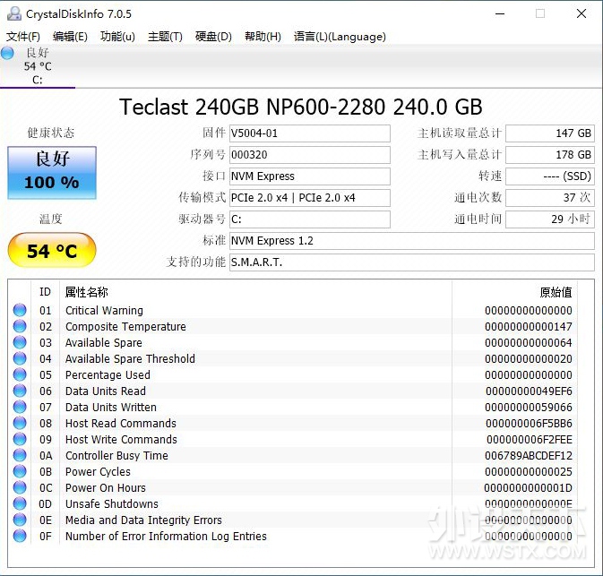Screen dimensions: 603x576
Task: Click the interface field NVM Express
Action: pyautogui.click(x=310, y=176)
